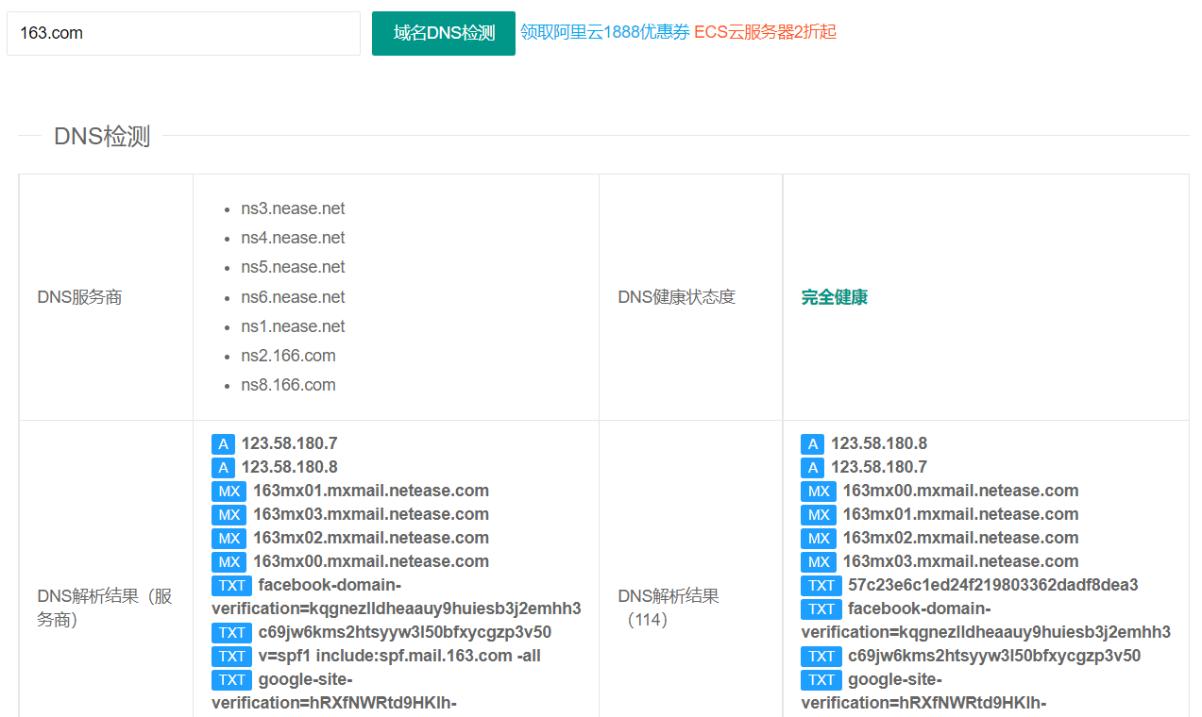
Task: Click MX badge beside 163mx02 in 114 results
Action: (819, 538)
